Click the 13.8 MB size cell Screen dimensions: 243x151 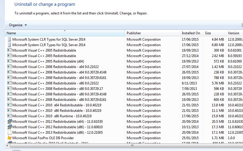[218, 105]
